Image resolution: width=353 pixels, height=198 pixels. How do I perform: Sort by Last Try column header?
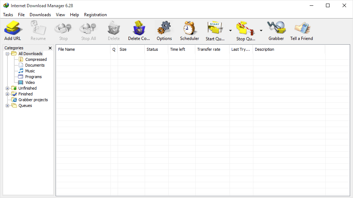pyautogui.click(x=241, y=49)
